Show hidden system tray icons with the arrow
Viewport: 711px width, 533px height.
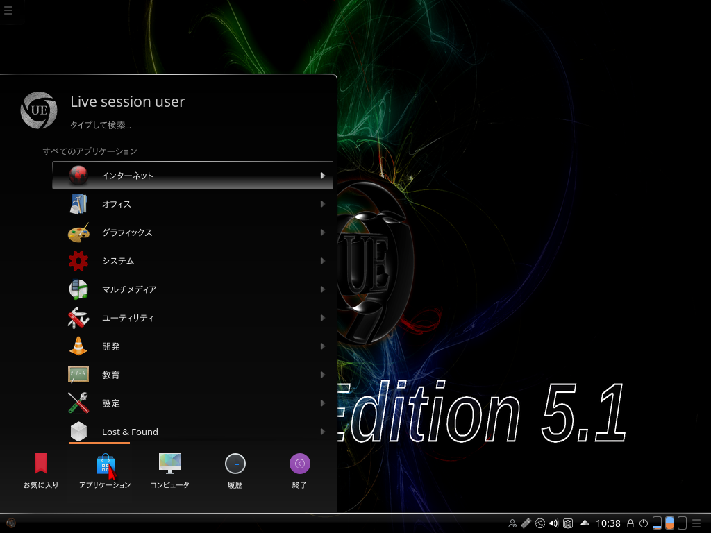585,523
